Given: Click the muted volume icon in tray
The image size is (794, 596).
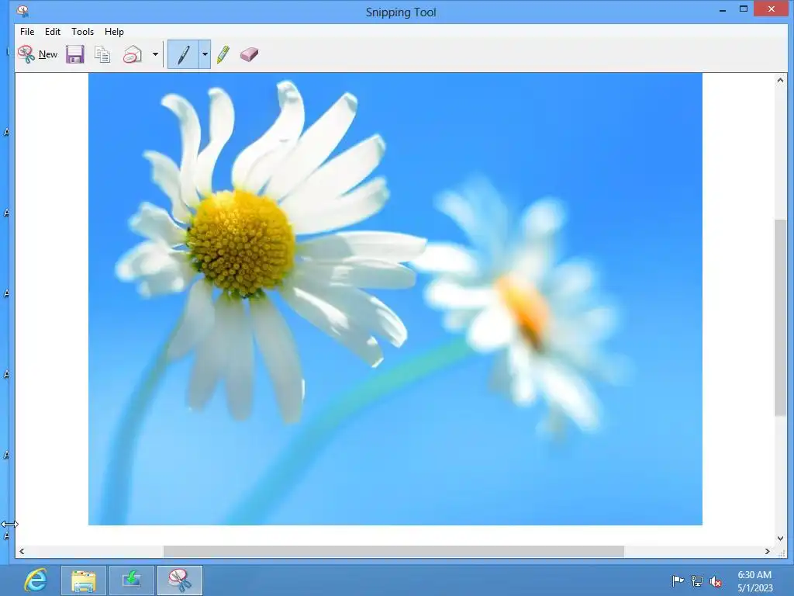Looking at the screenshot, I should 716,581.
